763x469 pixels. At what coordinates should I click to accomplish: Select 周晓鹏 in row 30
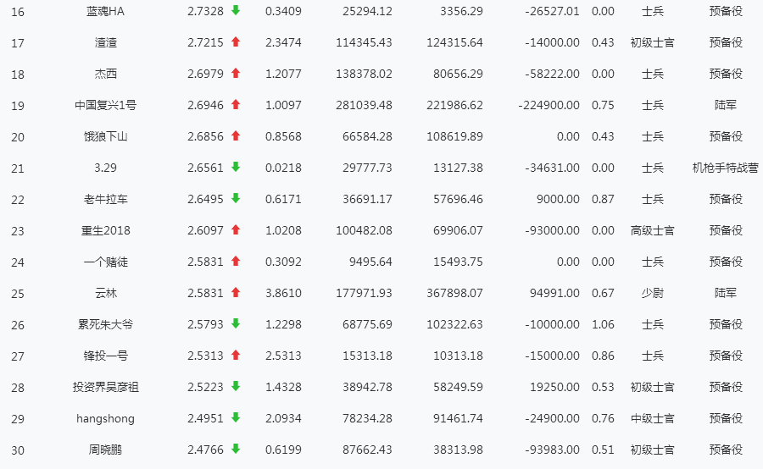(x=106, y=450)
